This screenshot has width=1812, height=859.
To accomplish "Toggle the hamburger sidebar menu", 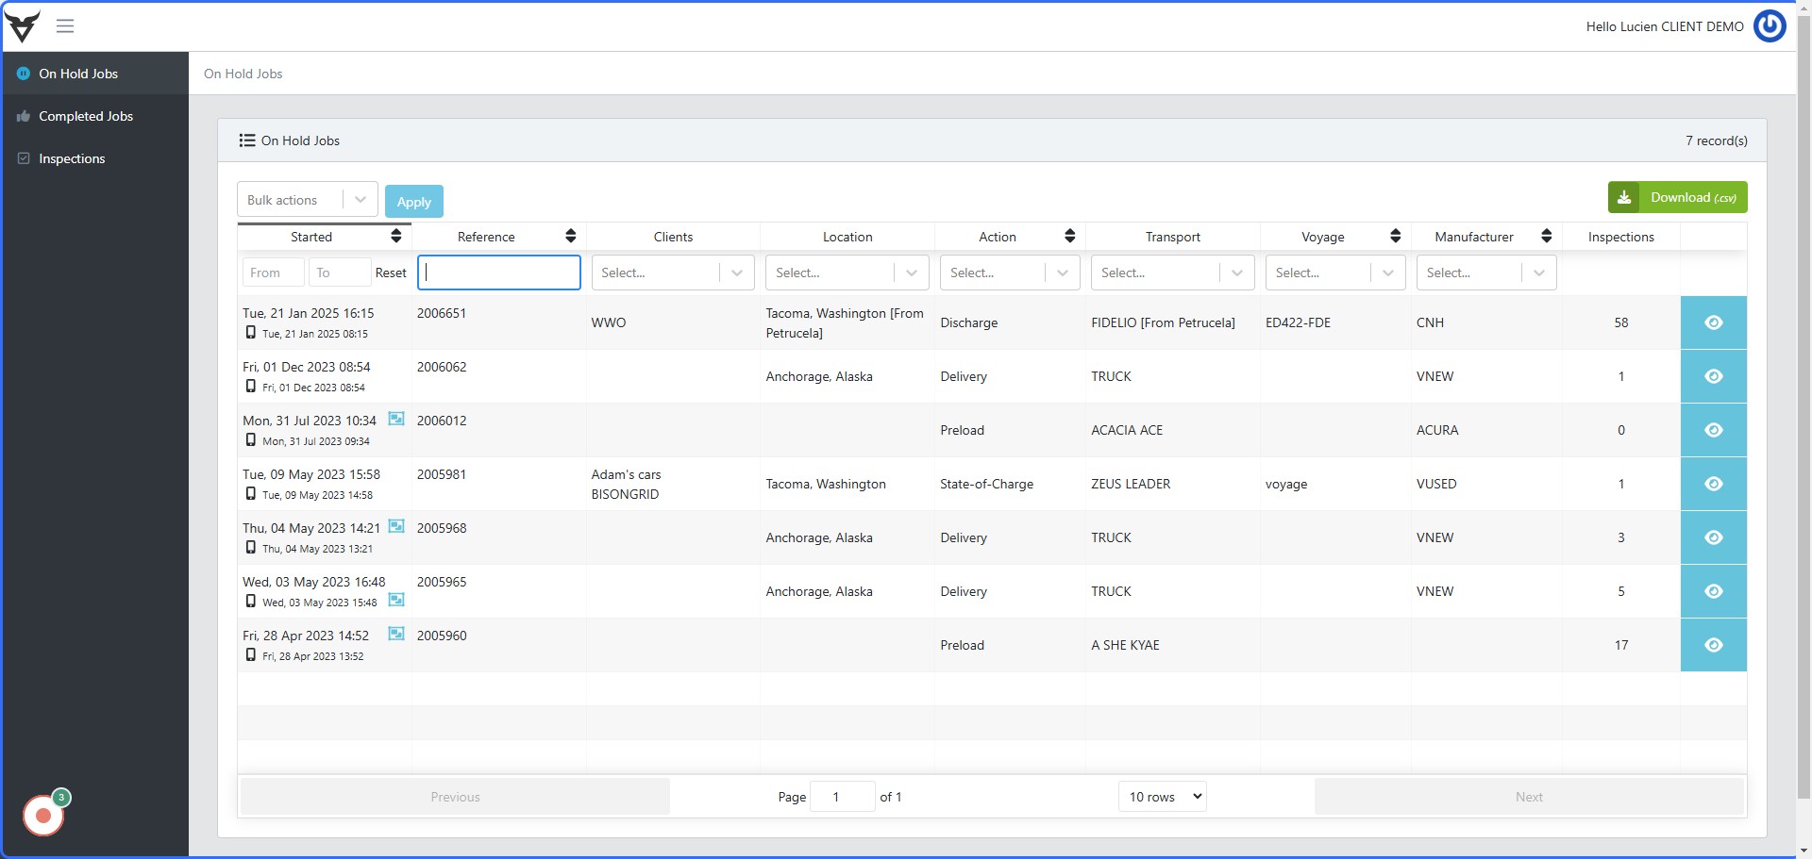I will (65, 26).
